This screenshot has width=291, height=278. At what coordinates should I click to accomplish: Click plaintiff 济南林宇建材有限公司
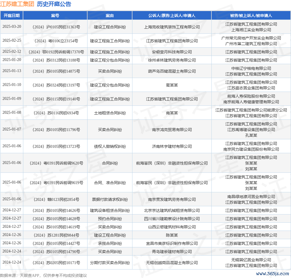point(172,146)
